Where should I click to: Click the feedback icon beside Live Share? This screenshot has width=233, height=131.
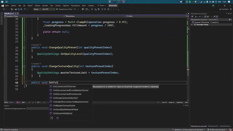231,9
